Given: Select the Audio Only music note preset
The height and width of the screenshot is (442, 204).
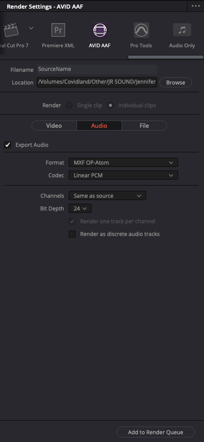Looking at the screenshot, I should click(182, 30).
